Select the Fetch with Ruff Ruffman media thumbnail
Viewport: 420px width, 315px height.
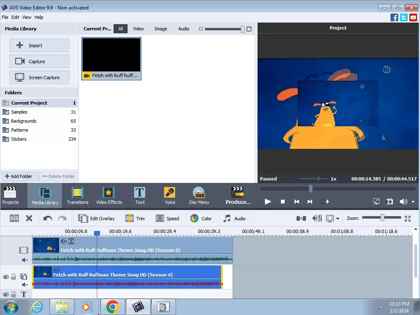[112, 59]
